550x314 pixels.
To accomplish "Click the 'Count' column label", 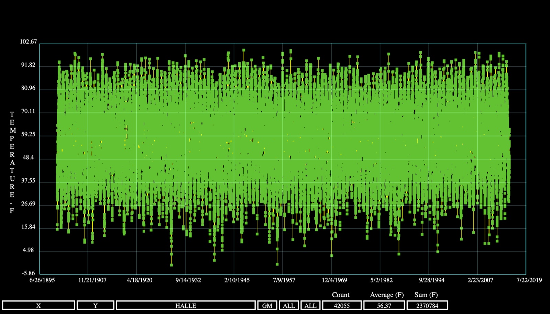I will coord(341,295).
